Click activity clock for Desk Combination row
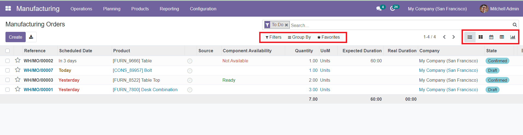 [x=190, y=90]
